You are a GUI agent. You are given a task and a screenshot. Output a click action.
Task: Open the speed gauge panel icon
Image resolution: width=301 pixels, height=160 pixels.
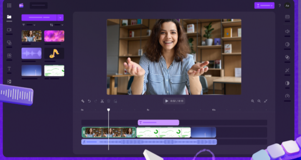287,96
